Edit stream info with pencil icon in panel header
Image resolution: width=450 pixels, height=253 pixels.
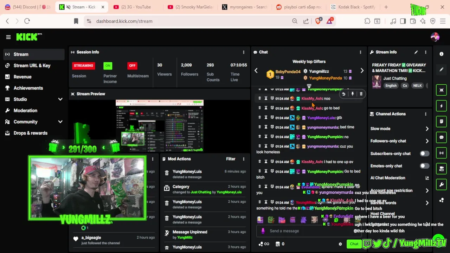click(x=416, y=52)
